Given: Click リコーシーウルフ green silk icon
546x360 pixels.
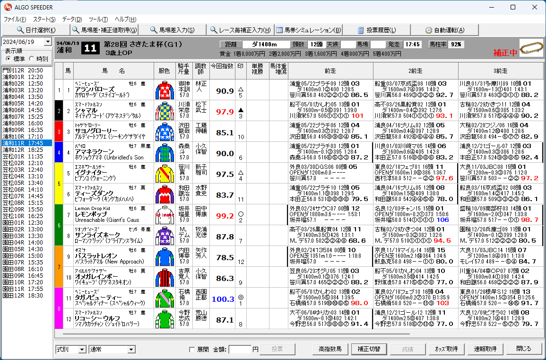Looking at the screenshot, I should 165,319.
